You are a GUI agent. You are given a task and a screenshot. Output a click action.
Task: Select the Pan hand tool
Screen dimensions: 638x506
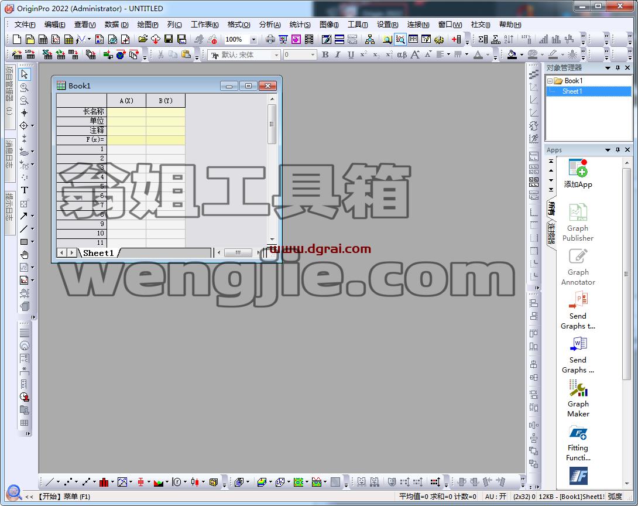point(25,255)
